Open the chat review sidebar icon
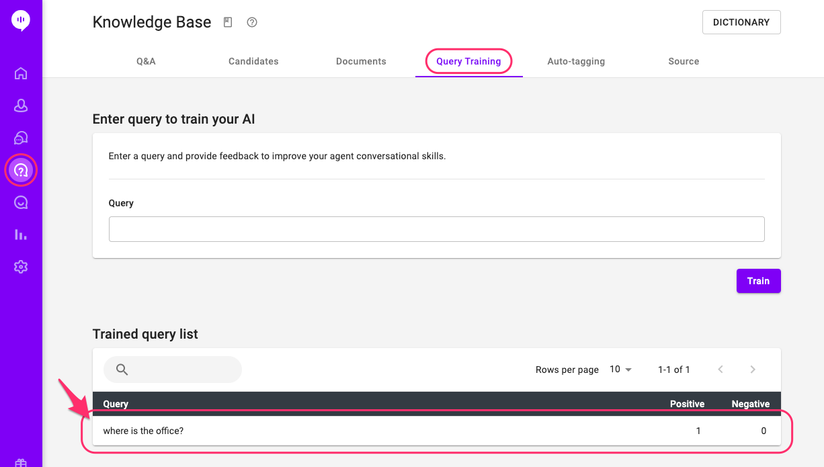Viewport: 824px width, 467px height. pos(21,202)
